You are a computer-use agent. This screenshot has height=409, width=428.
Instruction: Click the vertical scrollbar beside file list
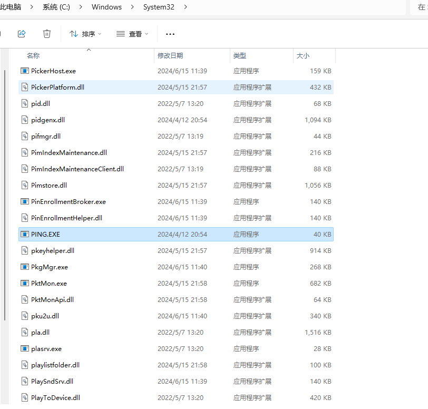[x=5, y=195]
